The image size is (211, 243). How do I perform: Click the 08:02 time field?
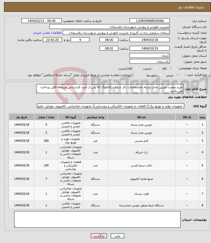[109, 48]
